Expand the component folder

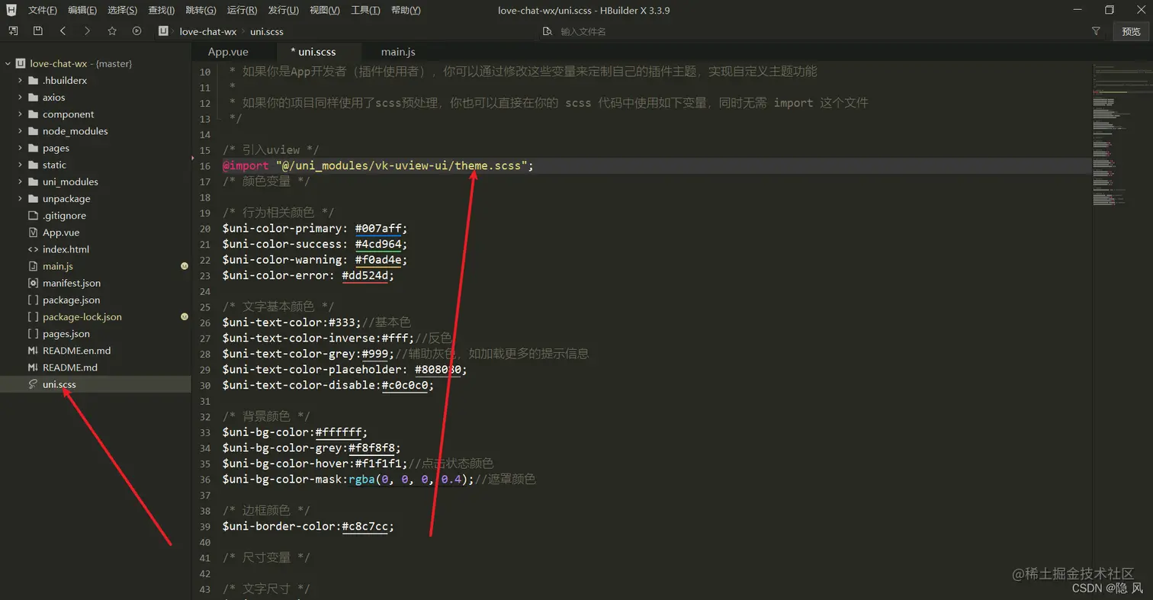(20, 114)
